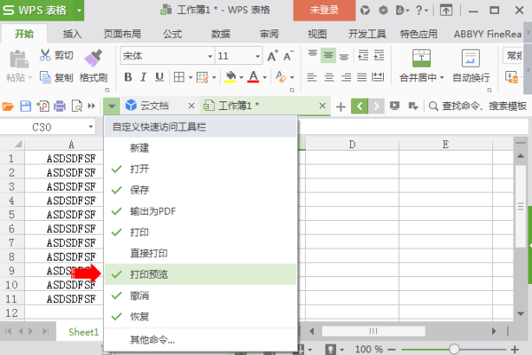
Task: Switch to 云文档 document tab
Action: [x=159, y=106]
